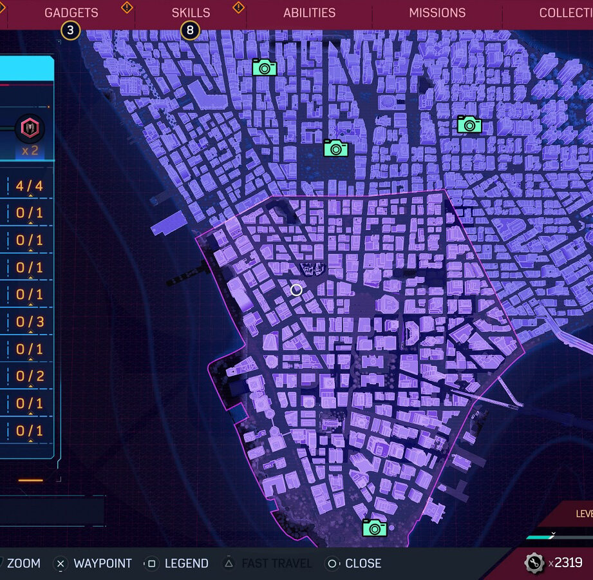The width and height of the screenshot is (593, 580).
Task: Go to the MISSIONS tab
Action: (437, 13)
